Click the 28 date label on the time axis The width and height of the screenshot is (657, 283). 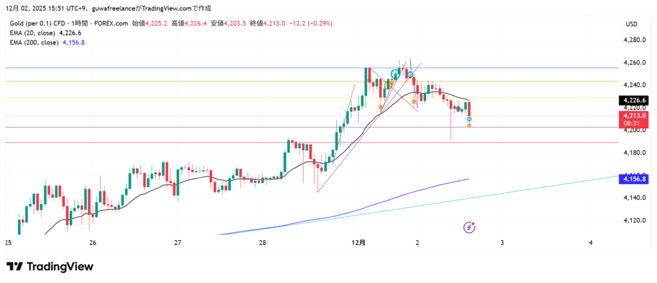[x=263, y=243]
